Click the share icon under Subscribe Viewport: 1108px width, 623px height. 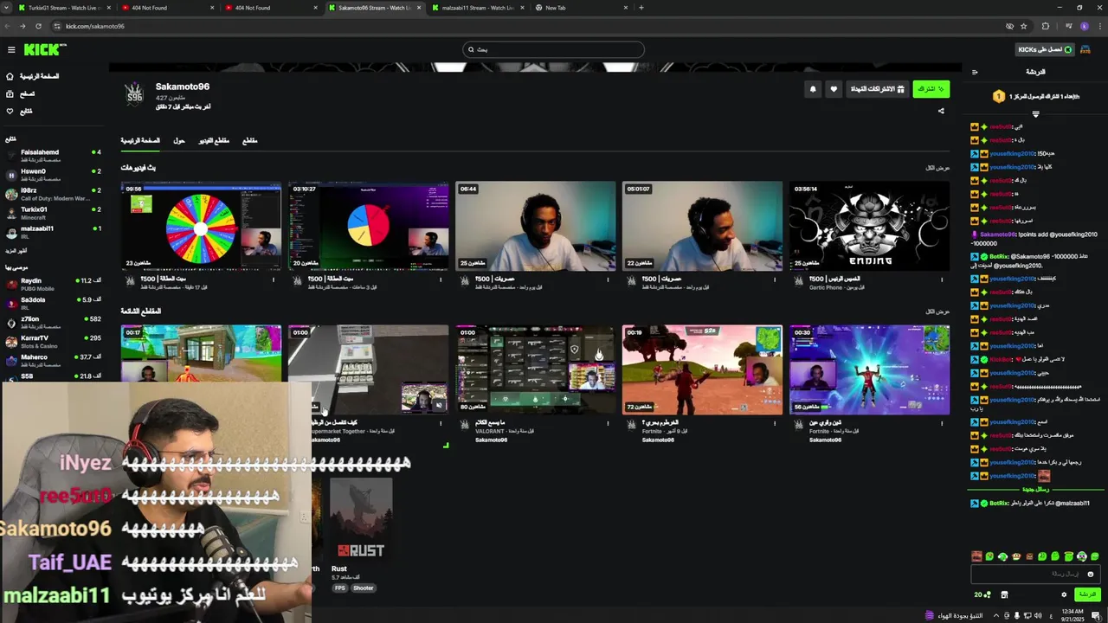941,111
